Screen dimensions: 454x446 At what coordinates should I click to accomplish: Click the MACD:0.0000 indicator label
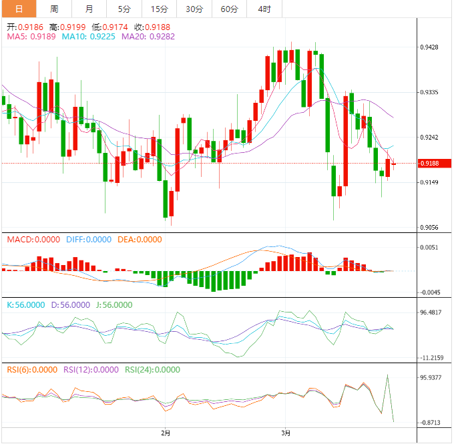click(x=33, y=240)
